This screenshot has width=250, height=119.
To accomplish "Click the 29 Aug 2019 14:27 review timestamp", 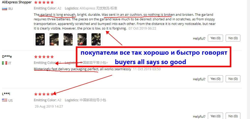I will click(x=49, y=106).
